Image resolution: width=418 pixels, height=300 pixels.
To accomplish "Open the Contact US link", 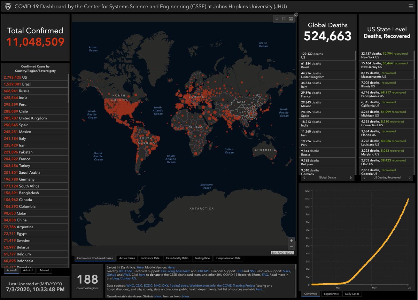I will 128,278.
